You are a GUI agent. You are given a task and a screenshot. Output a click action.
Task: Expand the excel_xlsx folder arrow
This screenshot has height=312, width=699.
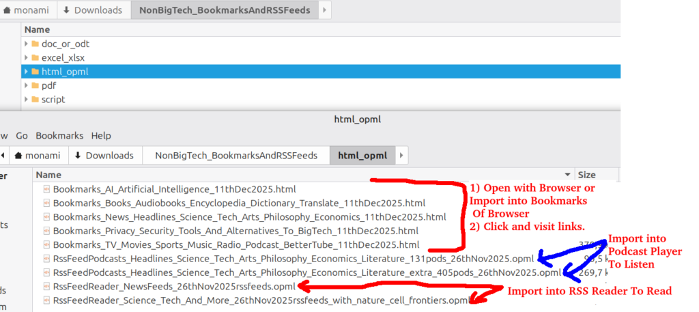pos(26,58)
